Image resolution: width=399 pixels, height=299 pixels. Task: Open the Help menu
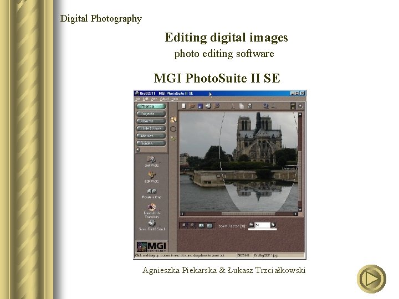tap(175, 99)
